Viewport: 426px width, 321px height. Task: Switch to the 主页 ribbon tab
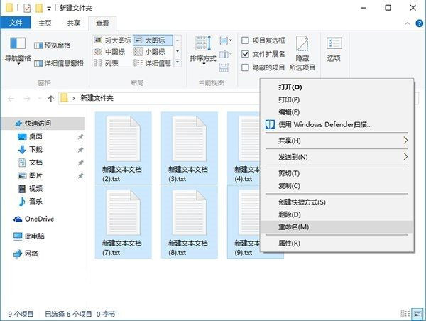[45, 23]
